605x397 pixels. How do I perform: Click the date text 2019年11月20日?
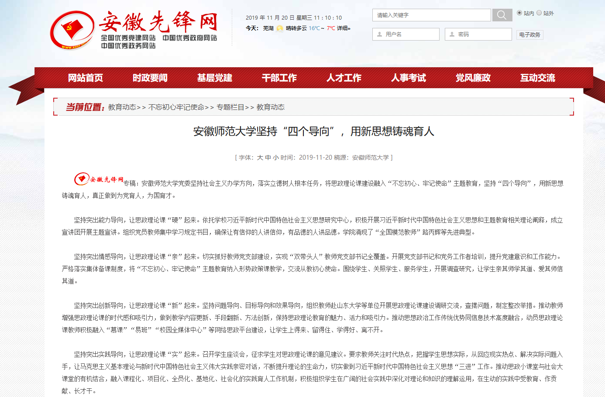[x=270, y=18]
